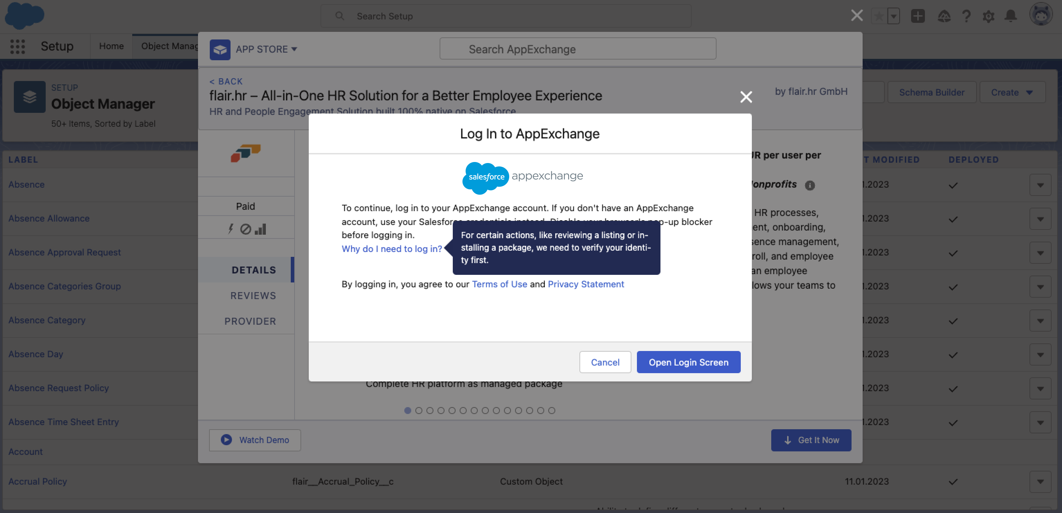
Task: Open the favorites list dropdown arrow
Action: pyautogui.click(x=893, y=16)
